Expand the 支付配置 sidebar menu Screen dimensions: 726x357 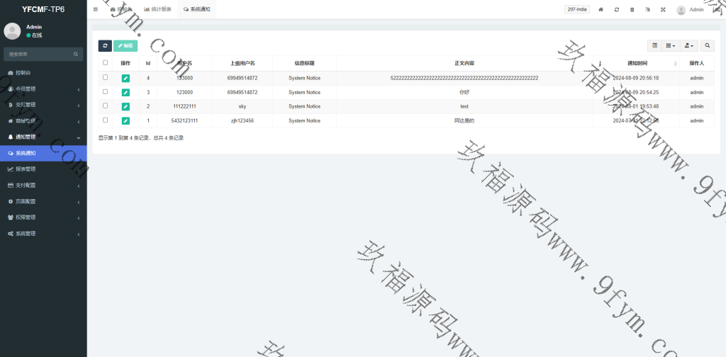tap(43, 185)
